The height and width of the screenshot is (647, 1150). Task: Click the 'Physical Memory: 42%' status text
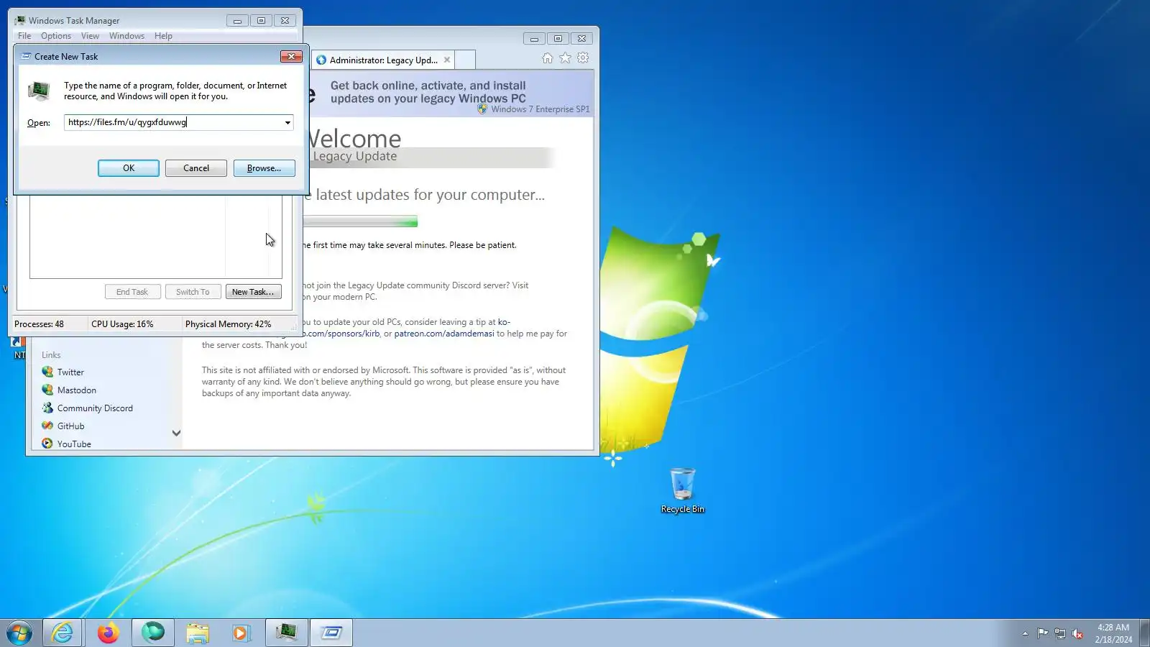(229, 324)
